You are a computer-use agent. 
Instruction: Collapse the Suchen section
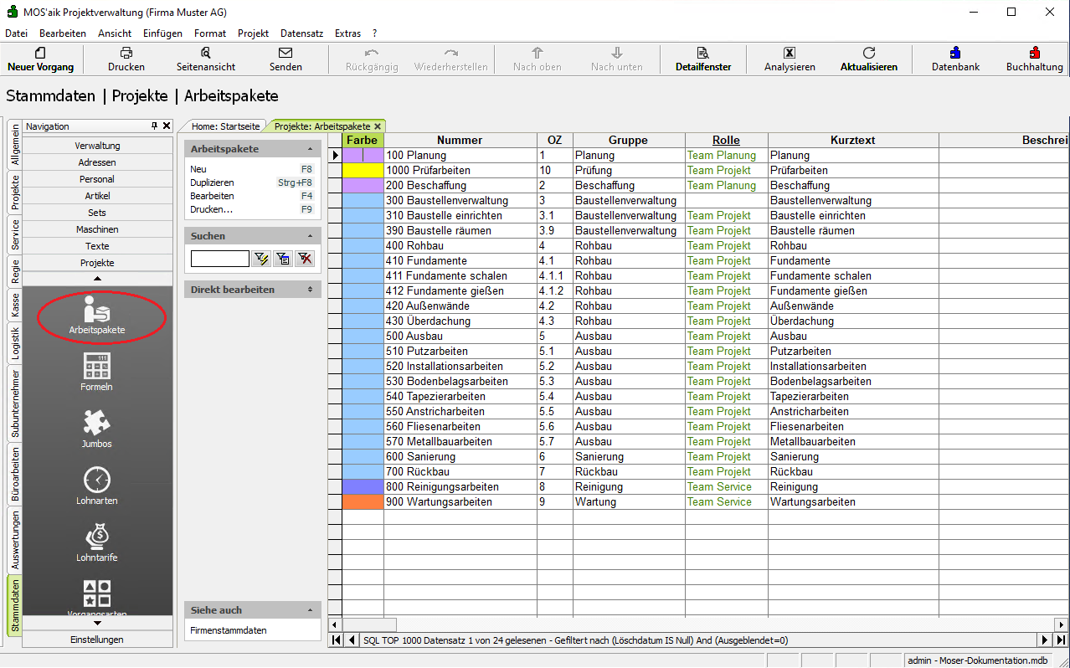click(311, 236)
